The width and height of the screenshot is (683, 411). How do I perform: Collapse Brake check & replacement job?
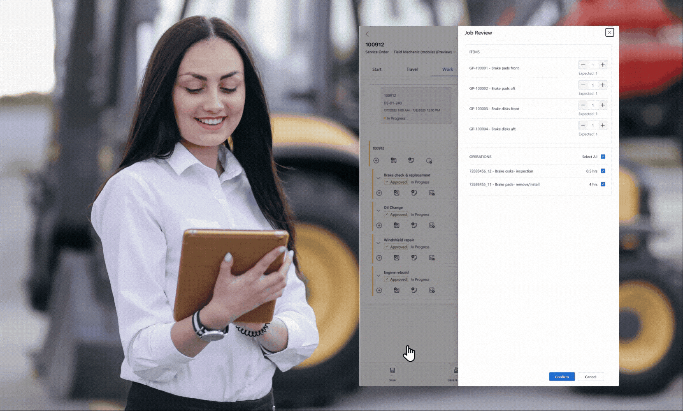pyautogui.click(x=378, y=178)
